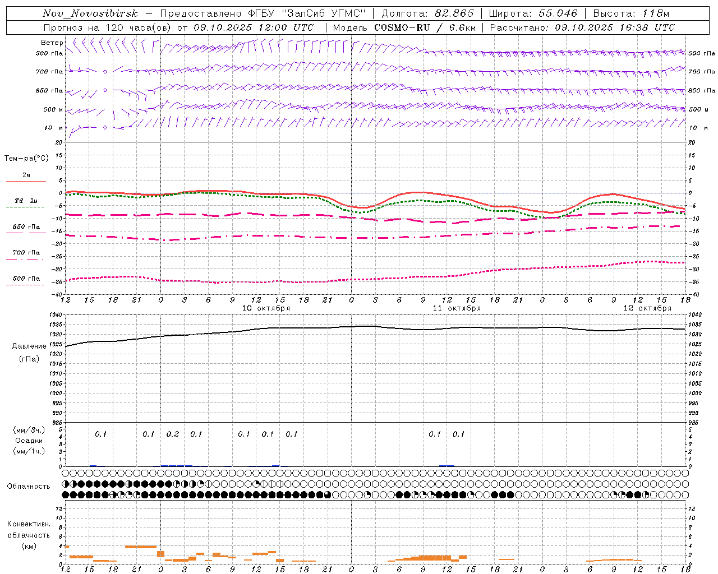Click the (км) unit label
This screenshot has height=574, width=718.
point(29,546)
